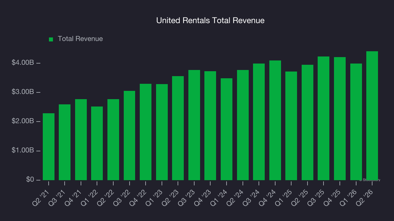Click the Q2 '21 revenue bar
The height and width of the screenshot is (221, 394).
pos(49,147)
